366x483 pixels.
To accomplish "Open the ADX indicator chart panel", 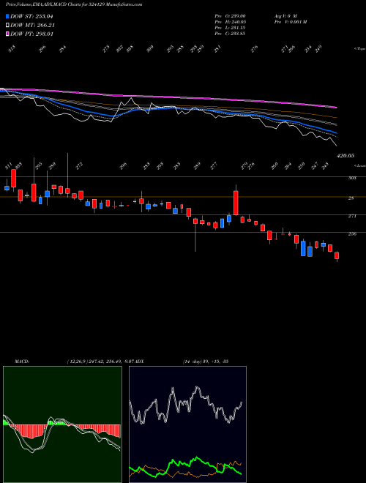I will [187, 424].
